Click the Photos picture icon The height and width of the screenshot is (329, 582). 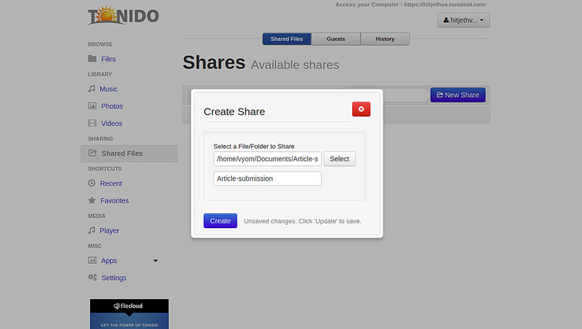(x=92, y=106)
